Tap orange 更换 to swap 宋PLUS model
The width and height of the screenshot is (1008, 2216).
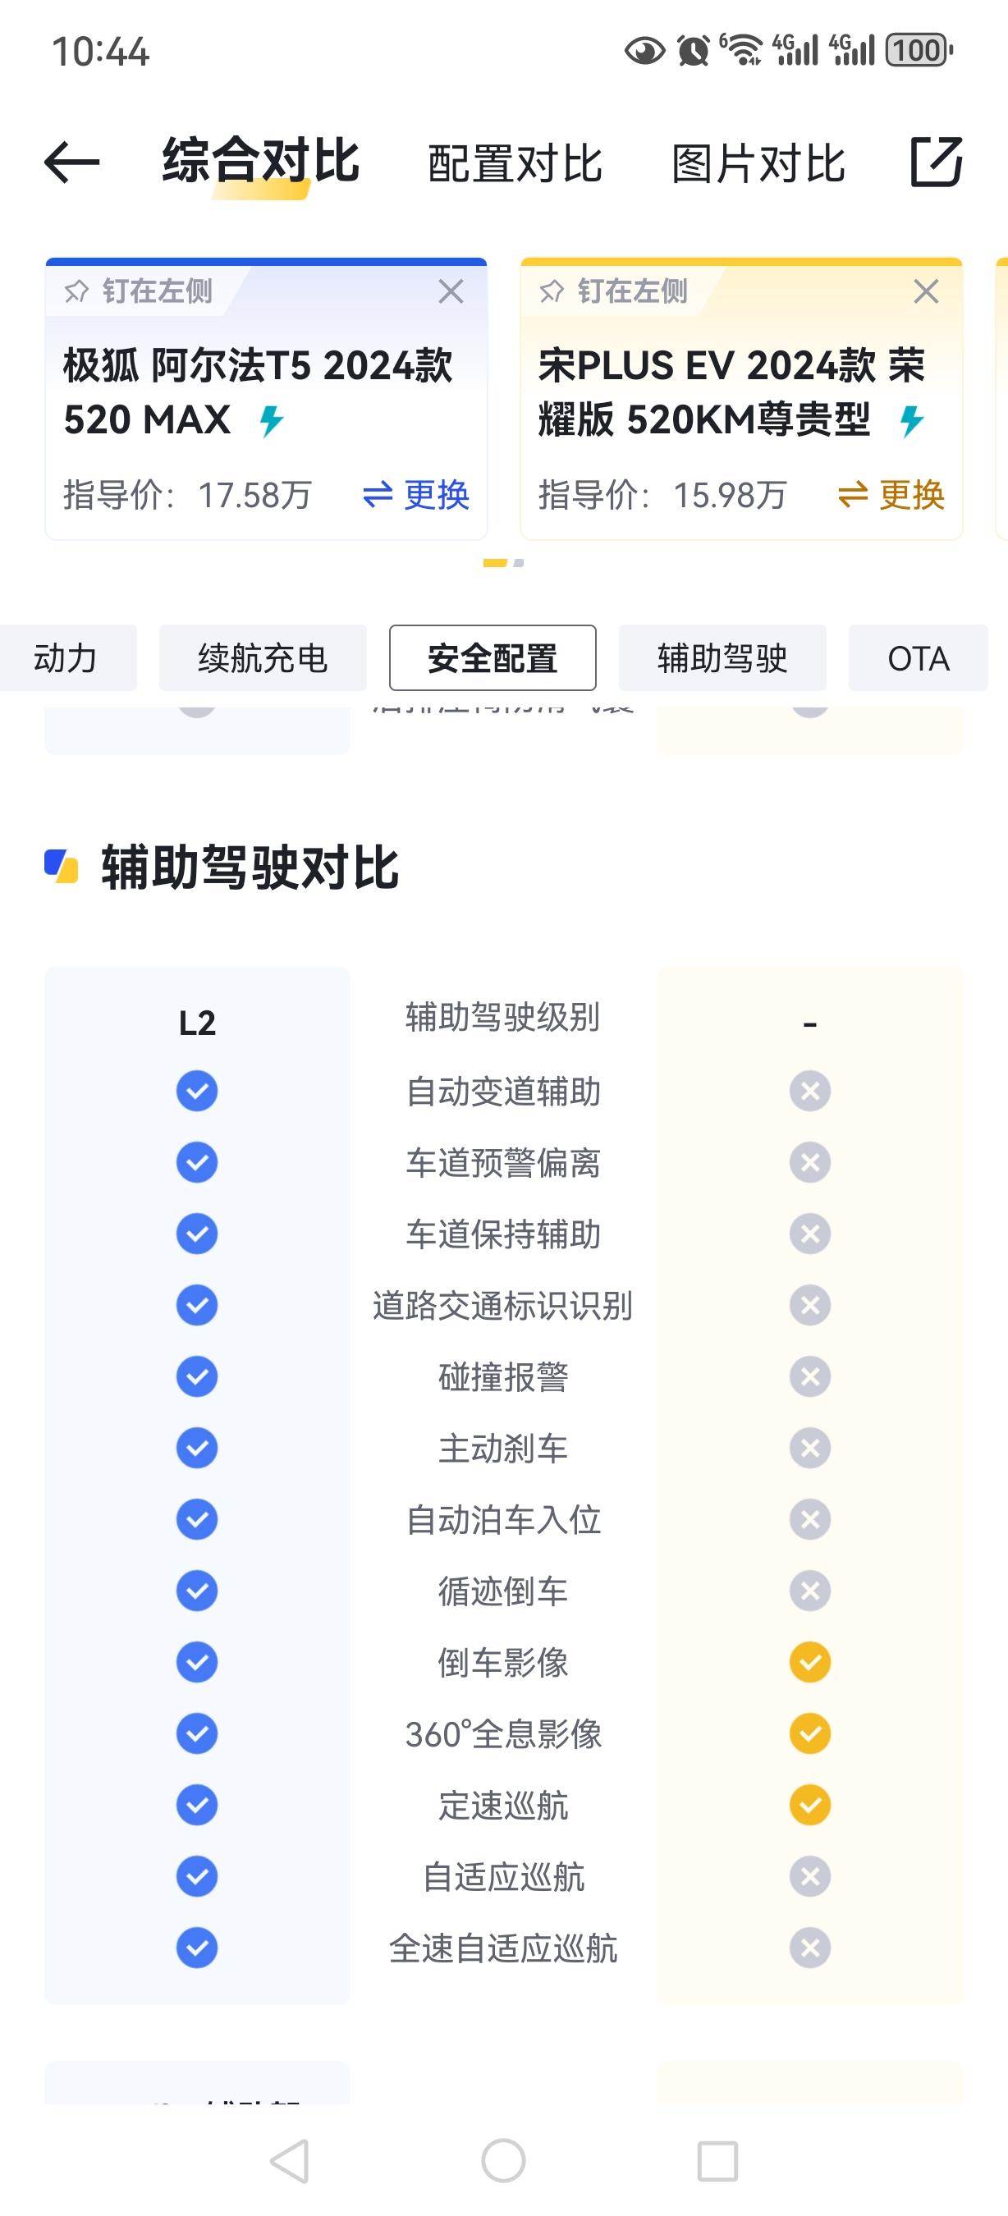[x=891, y=495]
